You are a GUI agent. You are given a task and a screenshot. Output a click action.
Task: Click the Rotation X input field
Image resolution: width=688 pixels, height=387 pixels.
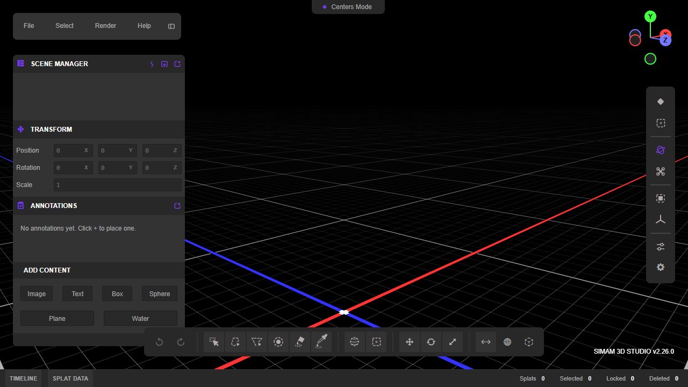tap(73, 168)
